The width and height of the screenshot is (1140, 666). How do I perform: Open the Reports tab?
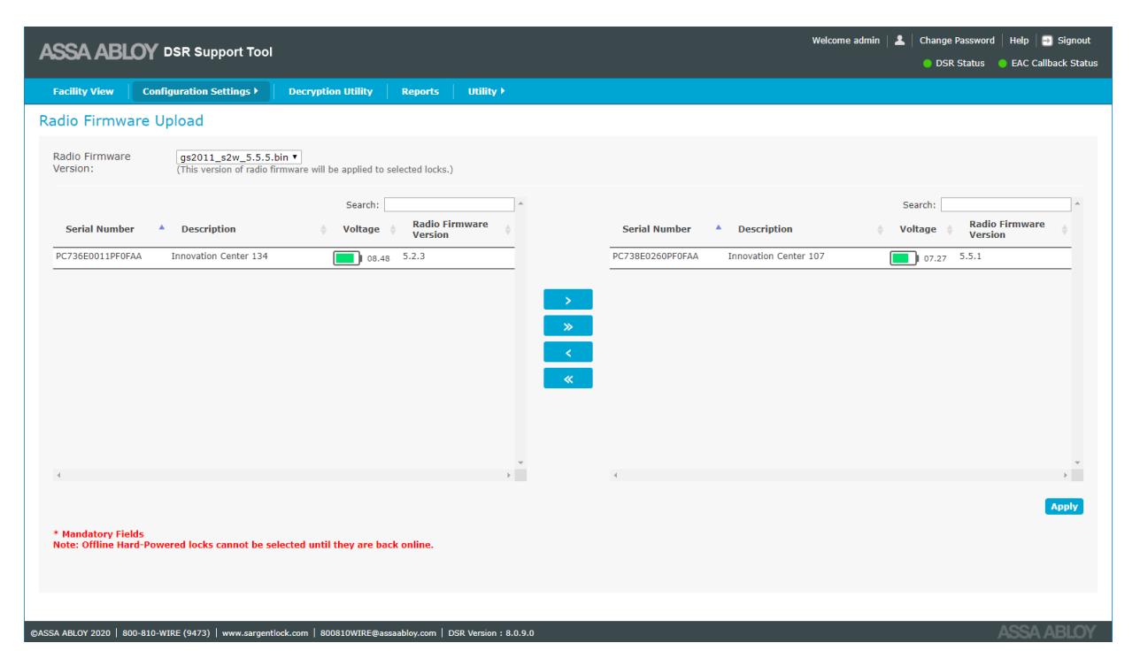pos(420,91)
